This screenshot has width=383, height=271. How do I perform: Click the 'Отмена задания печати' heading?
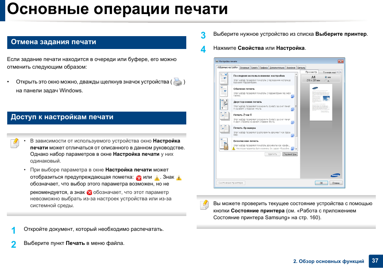click(x=53, y=42)
